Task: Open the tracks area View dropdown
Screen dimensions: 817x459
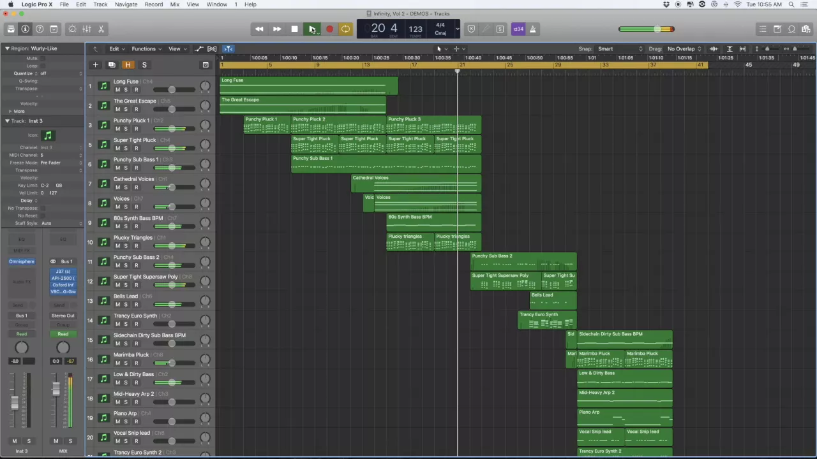Action: (x=176, y=48)
